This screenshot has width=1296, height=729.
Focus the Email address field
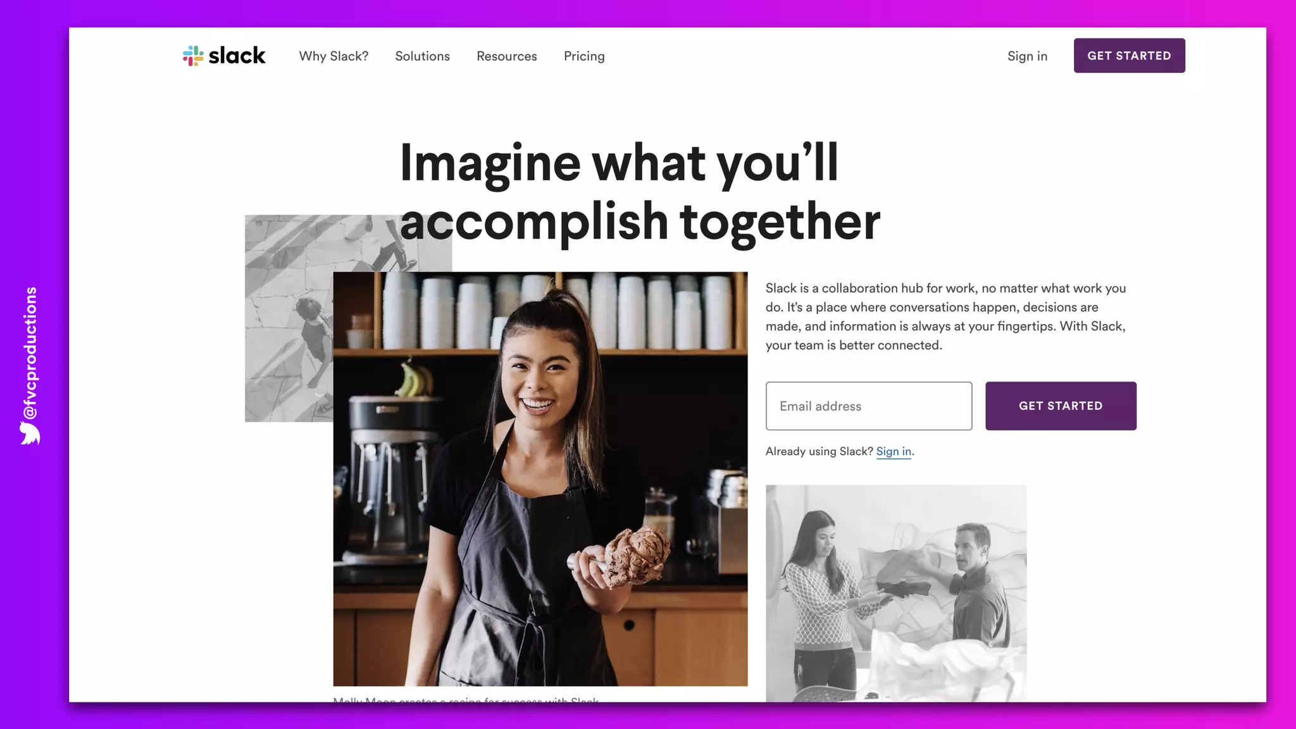click(x=869, y=406)
